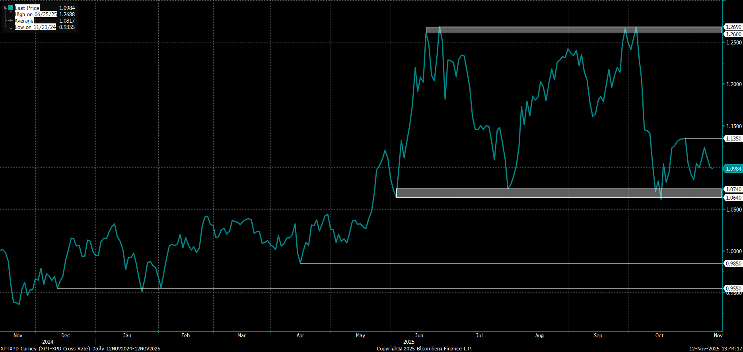The image size is (743, 352).
Task: Select the Low on 11/21/24 legend entry
Action: coord(35,27)
